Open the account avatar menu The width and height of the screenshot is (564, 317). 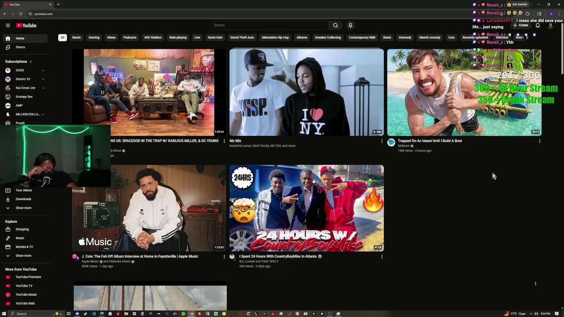click(x=550, y=25)
